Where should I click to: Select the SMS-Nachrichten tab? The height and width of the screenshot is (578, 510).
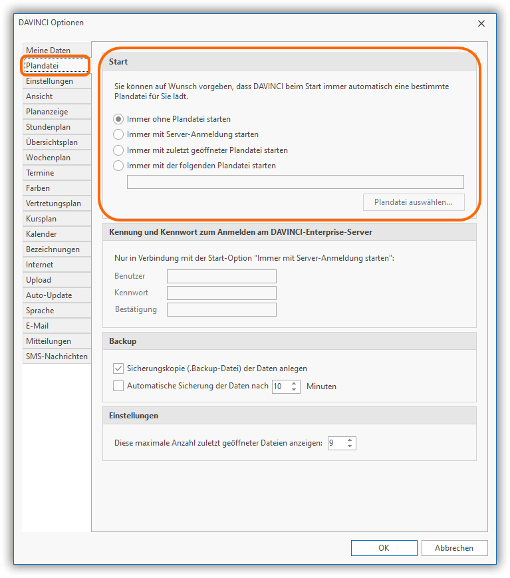[56, 357]
